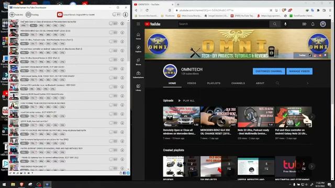Image resolution: width=335 pixels, height=188 pixels.
Task: Download the Note 20 Ultra Podcast ready row
Action: point(122,42)
